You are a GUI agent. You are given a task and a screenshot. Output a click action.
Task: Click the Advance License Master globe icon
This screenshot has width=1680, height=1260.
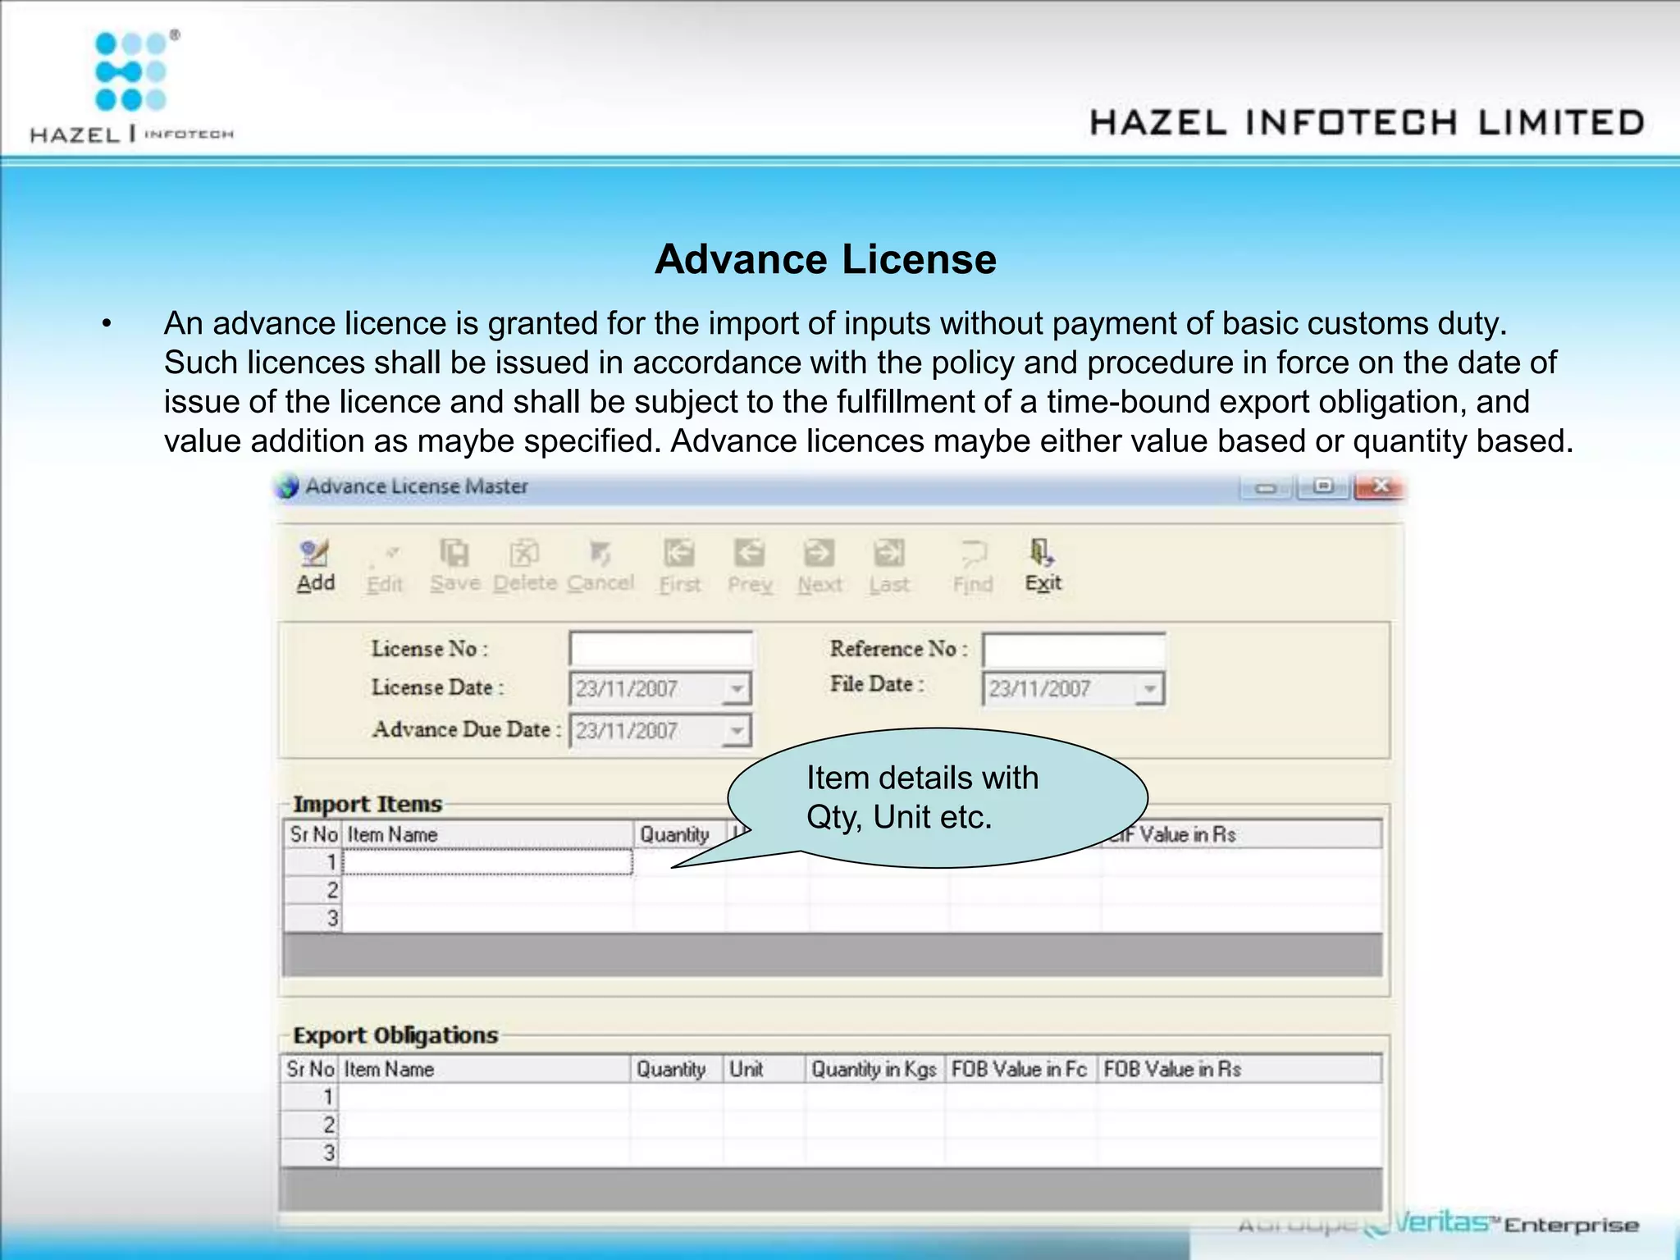point(288,486)
